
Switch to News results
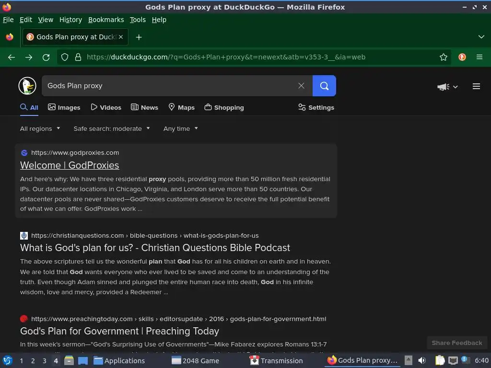tap(144, 107)
